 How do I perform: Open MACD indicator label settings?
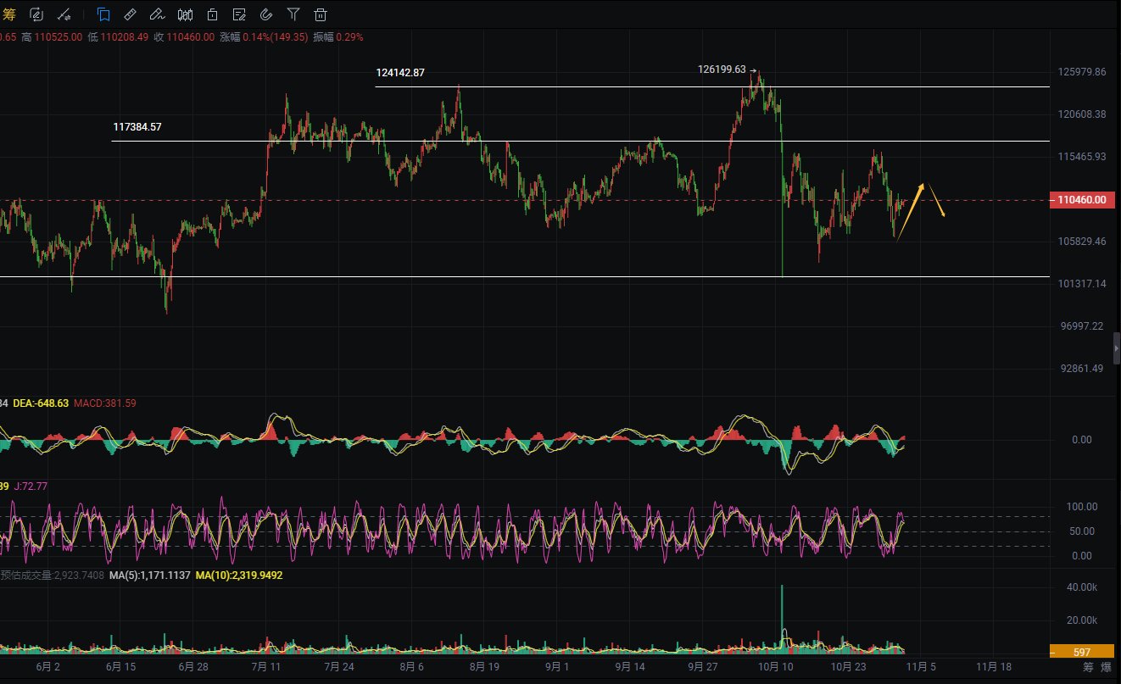104,403
